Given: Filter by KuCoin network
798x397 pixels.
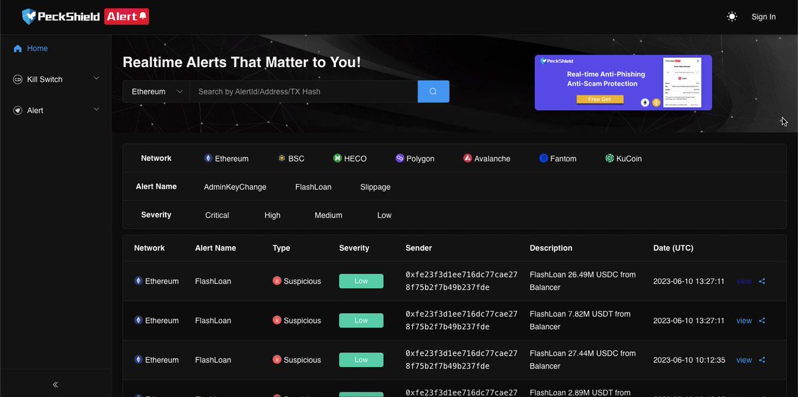Looking at the screenshot, I should pyautogui.click(x=624, y=159).
